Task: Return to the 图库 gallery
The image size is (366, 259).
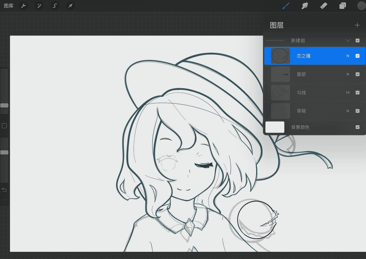Action: tap(8, 5)
